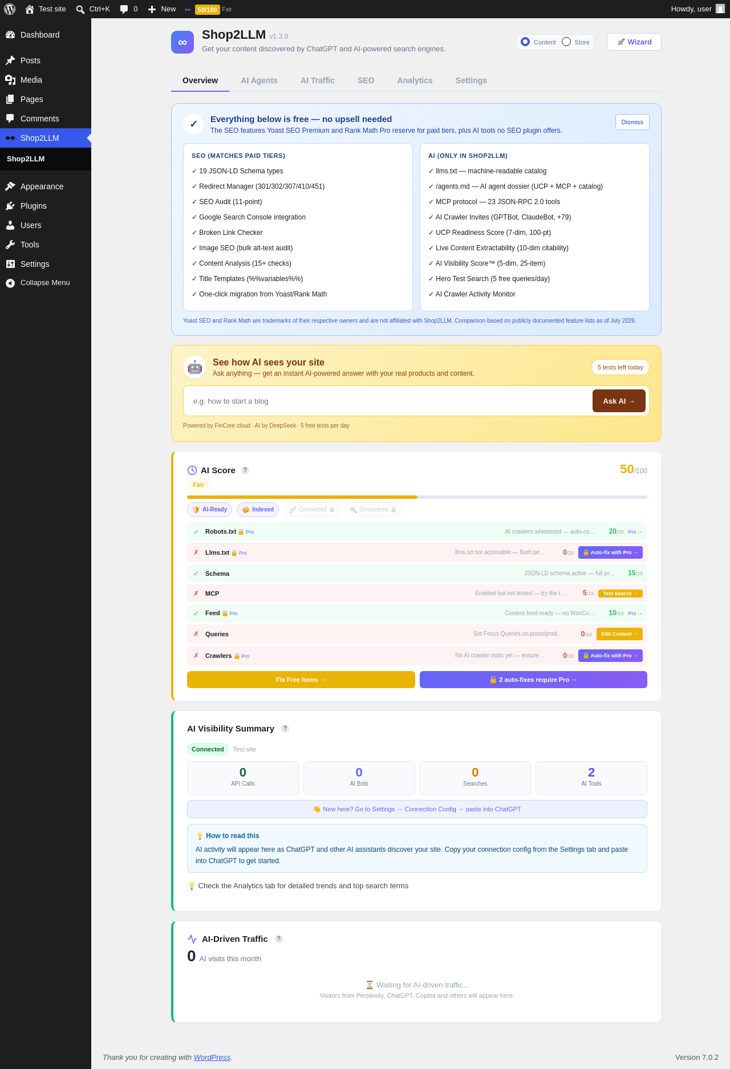The width and height of the screenshot is (730, 1069).
Task: Click the Fair rating label
Action: tap(198, 485)
